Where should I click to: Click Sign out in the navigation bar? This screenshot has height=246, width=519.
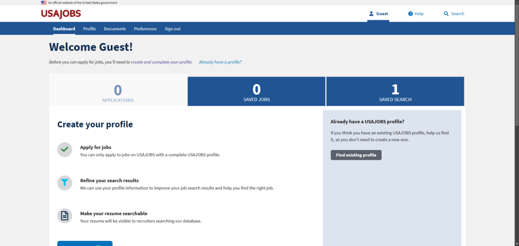[x=172, y=29]
